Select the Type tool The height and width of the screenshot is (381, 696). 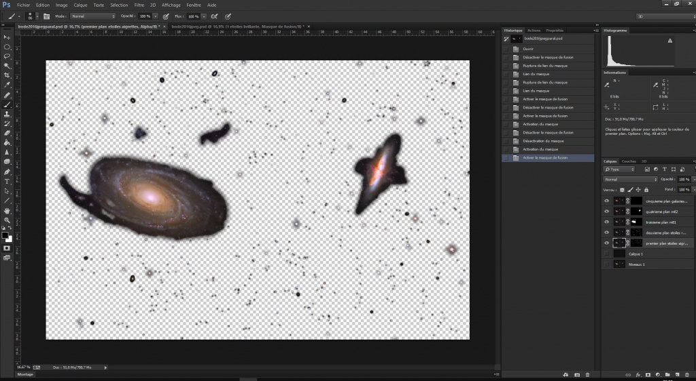tap(7, 182)
